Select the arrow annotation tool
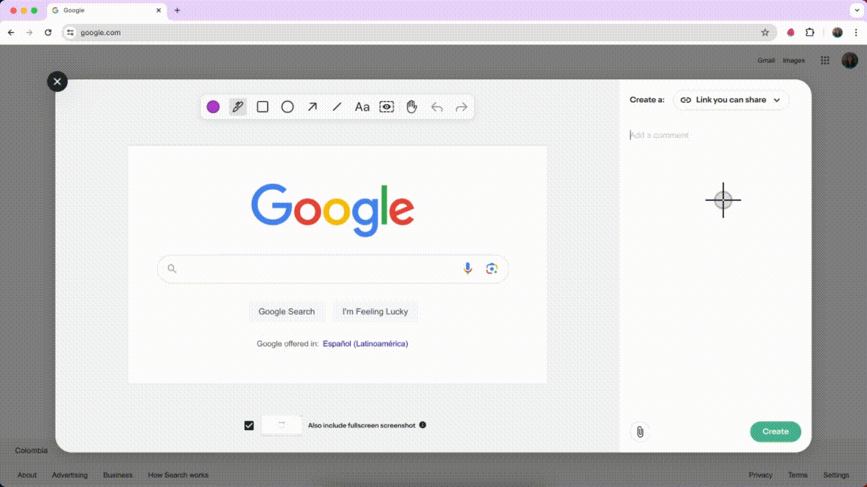Screen dimensions: 867x487 tap(312, 107)
